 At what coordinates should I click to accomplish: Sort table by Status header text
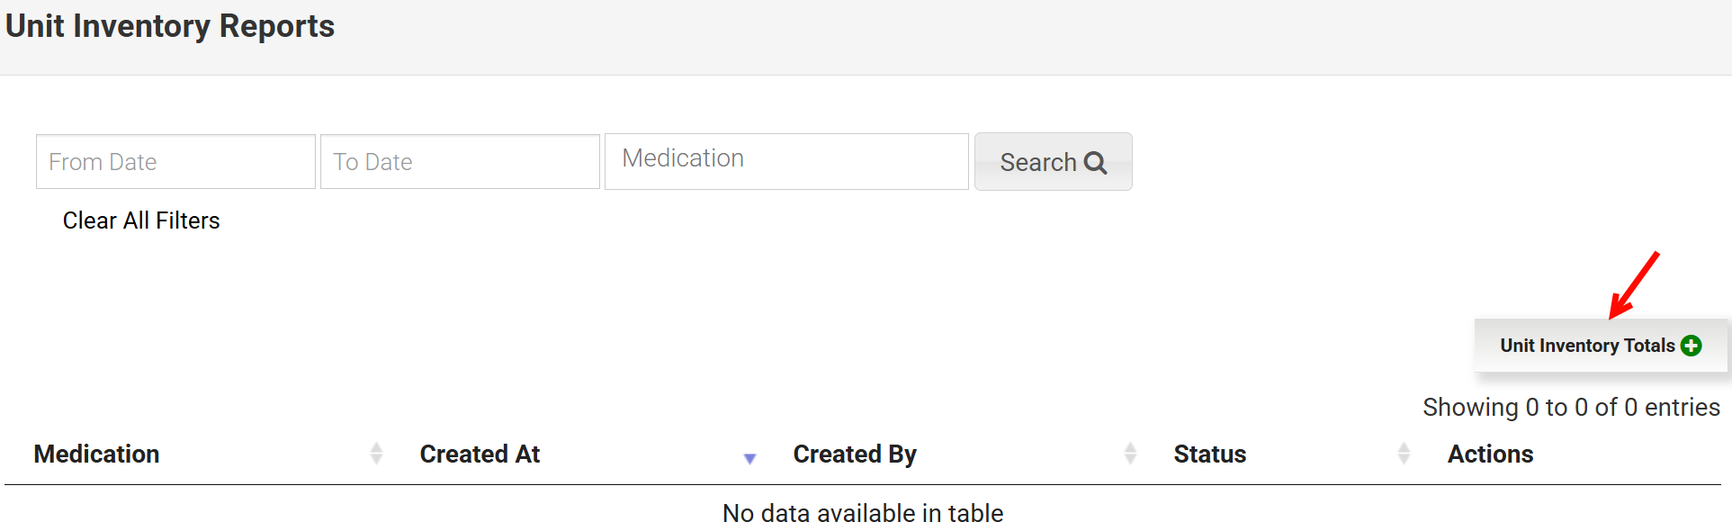1209,454
